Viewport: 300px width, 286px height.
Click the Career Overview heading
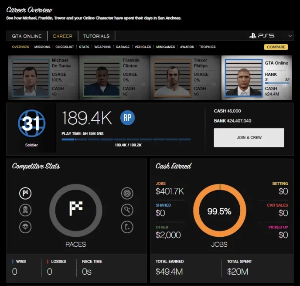[29, 10]
